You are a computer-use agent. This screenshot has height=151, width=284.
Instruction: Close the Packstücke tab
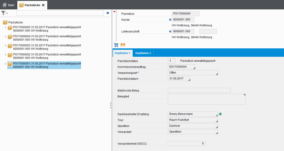point(43,5)
